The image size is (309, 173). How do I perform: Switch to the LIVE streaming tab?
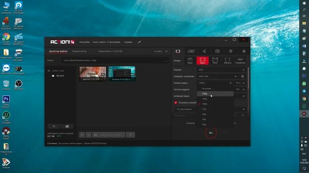(191, 51)
